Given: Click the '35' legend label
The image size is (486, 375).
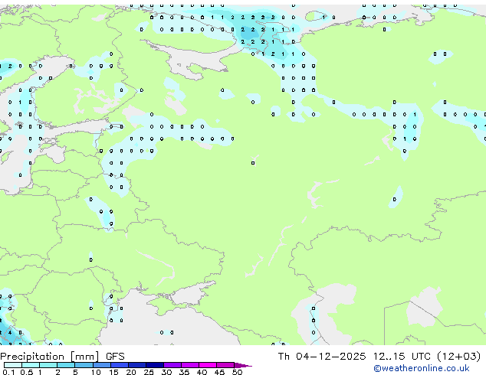Looking at the screenshot, I should coord(184,372).
